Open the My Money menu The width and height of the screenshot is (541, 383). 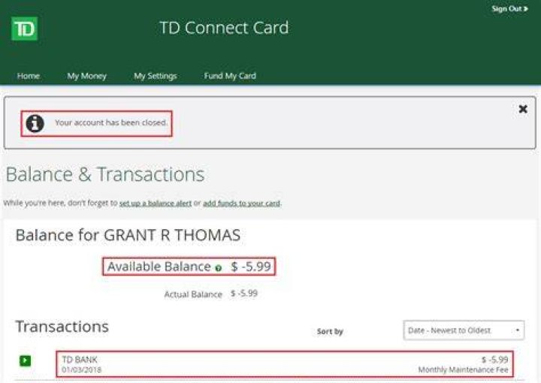pos(86,76)
